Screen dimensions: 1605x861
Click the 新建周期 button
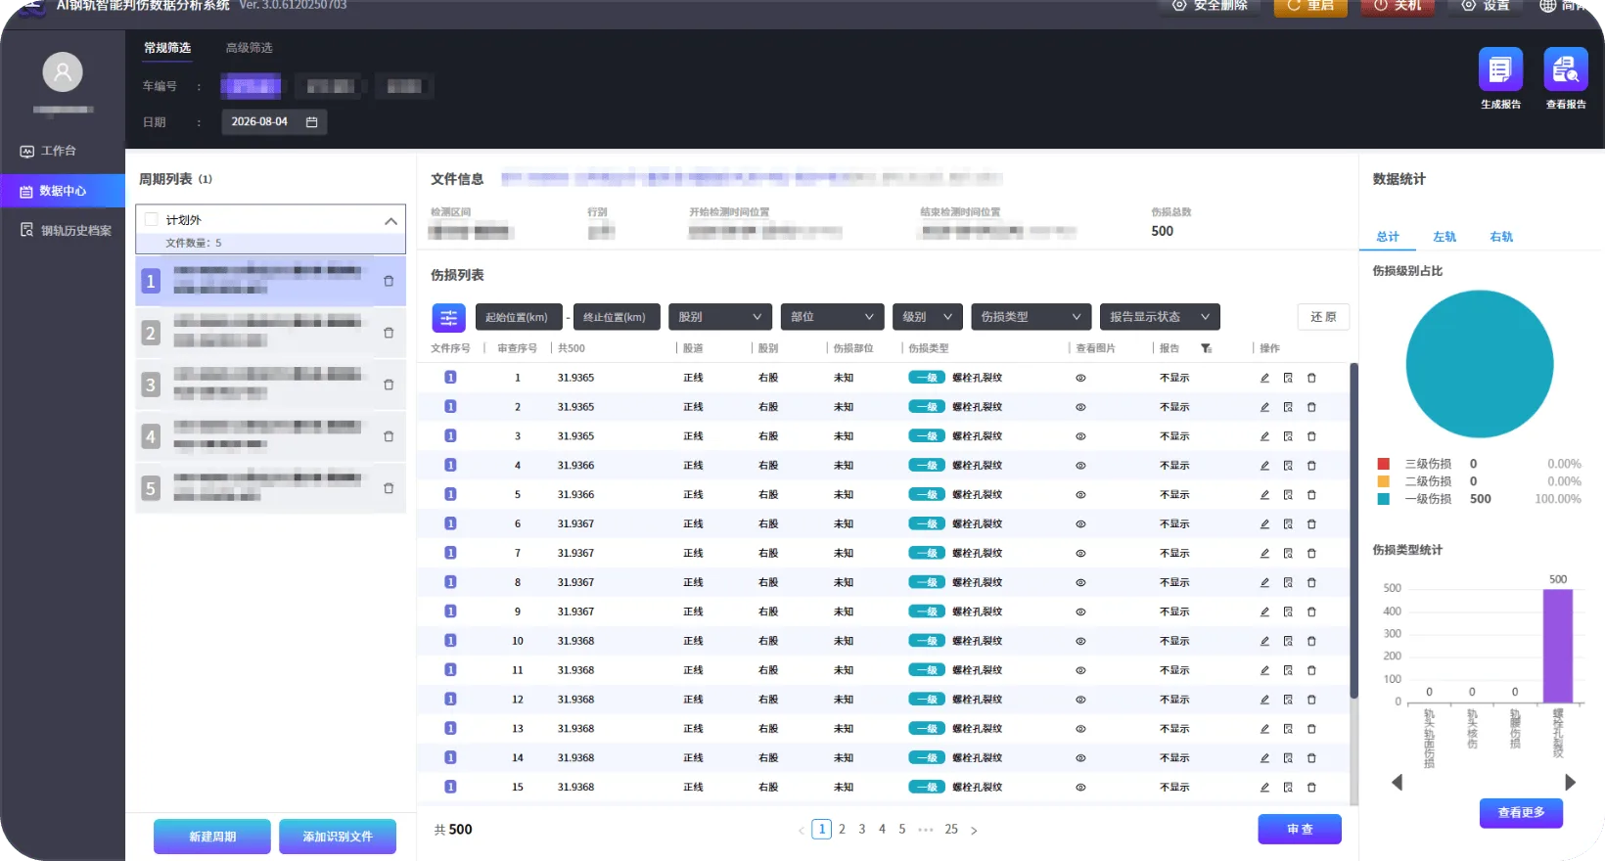(212, 837)
